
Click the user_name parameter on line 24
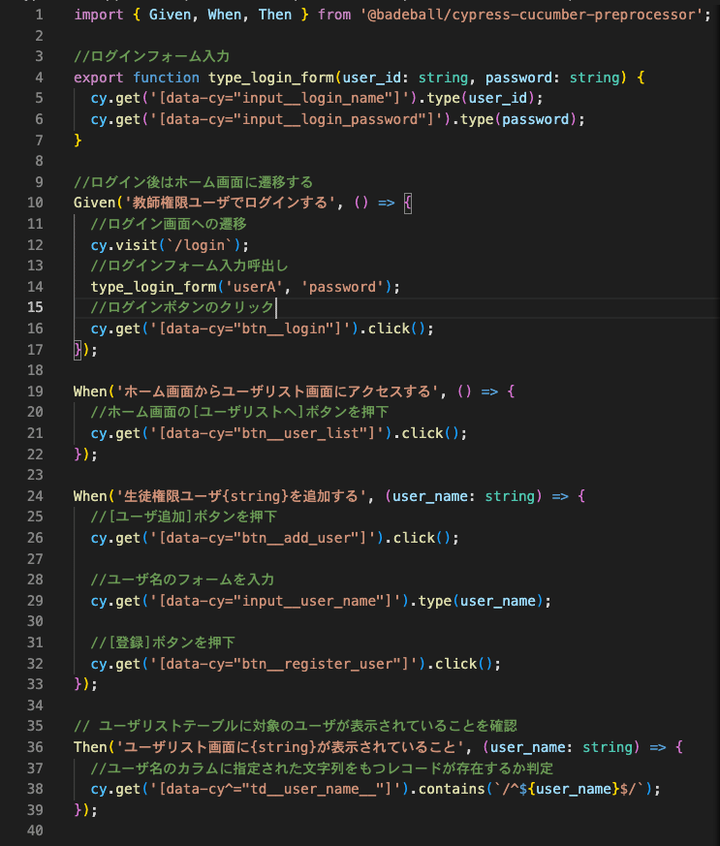pyautogui.click(x=430, y=496)
